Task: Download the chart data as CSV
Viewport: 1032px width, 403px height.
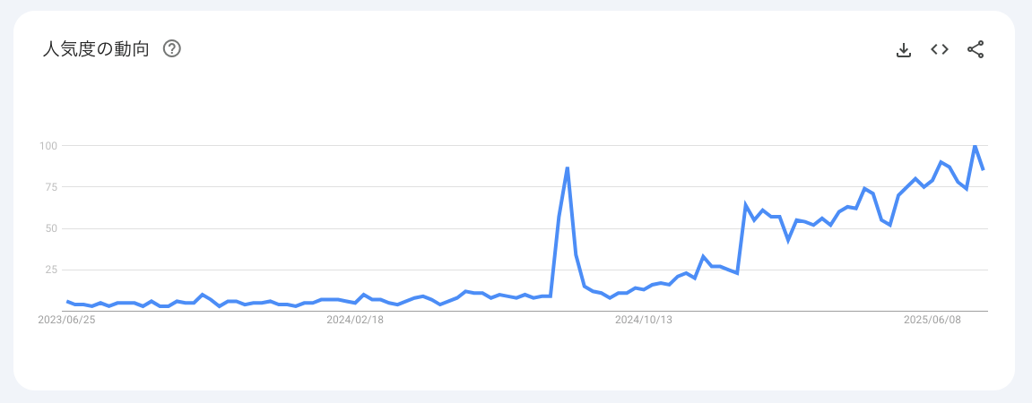Action: 904,49
